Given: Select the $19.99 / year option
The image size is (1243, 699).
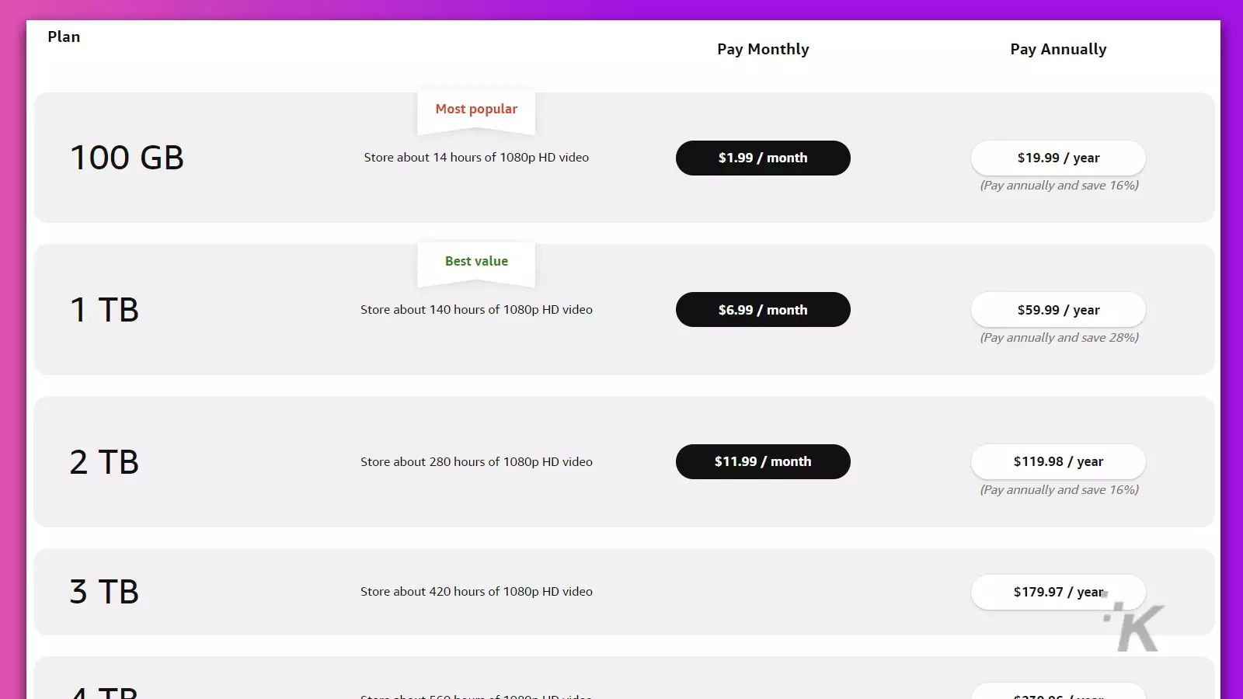Looking at the screenshot, I should click(1058, 158).
